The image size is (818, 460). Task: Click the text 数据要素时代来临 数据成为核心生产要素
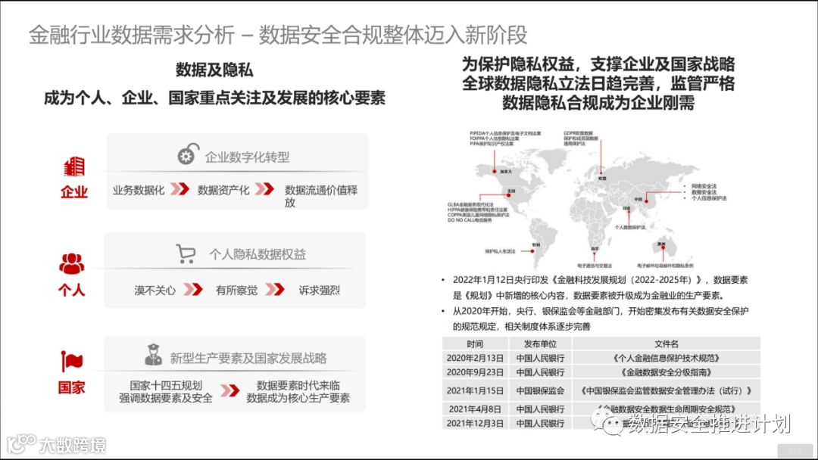[298, 392]
